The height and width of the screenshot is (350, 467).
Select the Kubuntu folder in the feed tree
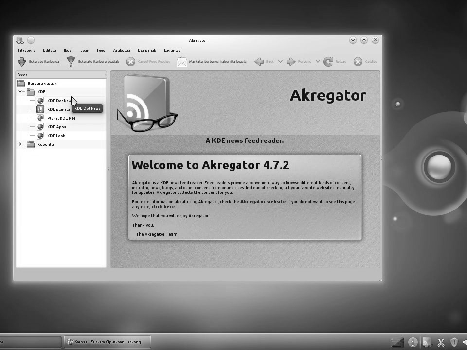click(46, 144)
